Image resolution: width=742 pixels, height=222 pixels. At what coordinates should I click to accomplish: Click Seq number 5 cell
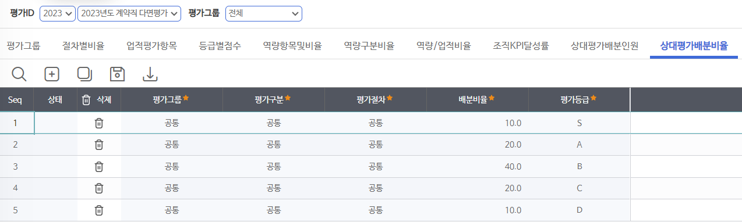coord(16,210)
